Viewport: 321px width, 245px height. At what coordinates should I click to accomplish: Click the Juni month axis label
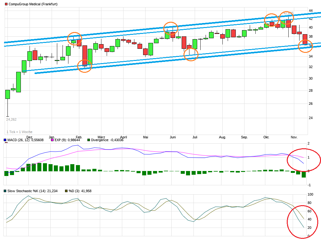(173, 137)
